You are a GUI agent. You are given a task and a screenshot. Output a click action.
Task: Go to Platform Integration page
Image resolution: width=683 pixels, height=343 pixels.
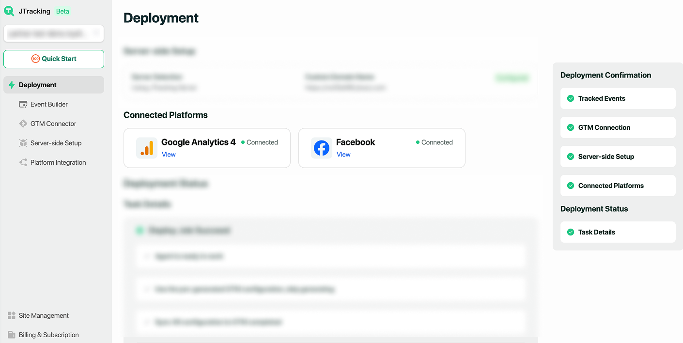coord(58,162)
